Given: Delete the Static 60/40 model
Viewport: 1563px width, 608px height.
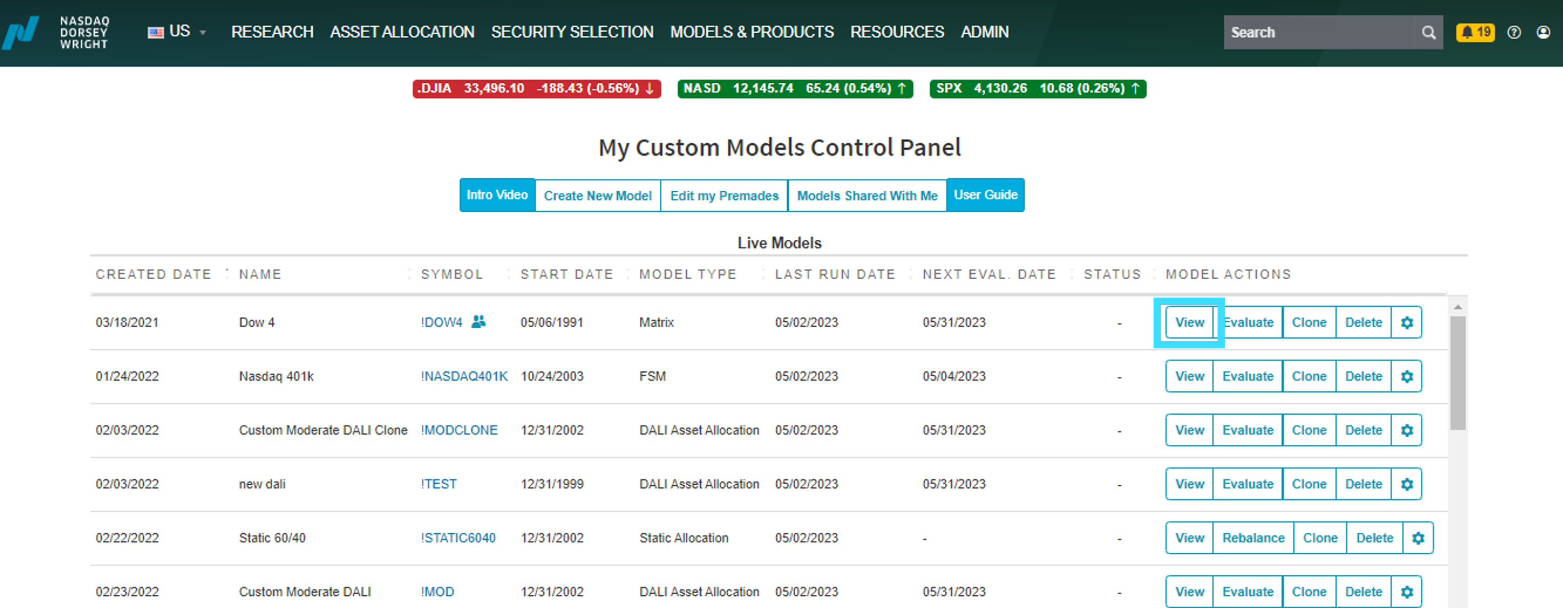Looking at the screenshot, I should click(x=1374, y=538).
